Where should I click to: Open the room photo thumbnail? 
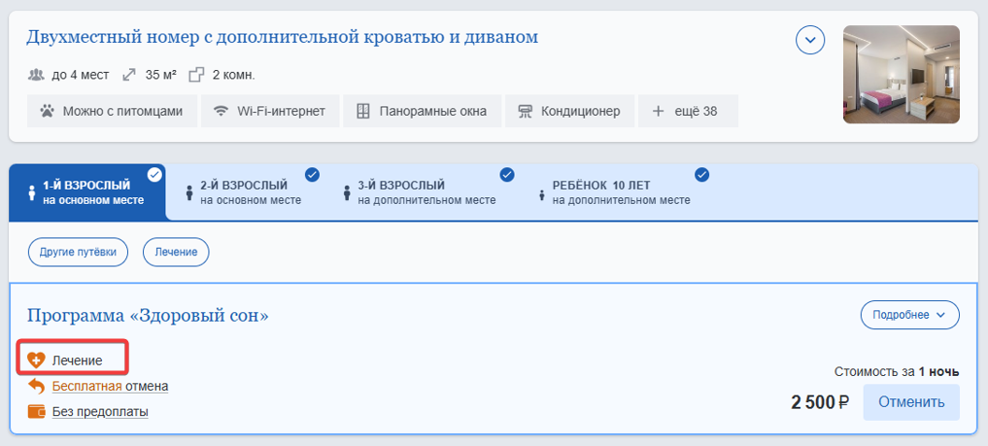pos(901,74)
